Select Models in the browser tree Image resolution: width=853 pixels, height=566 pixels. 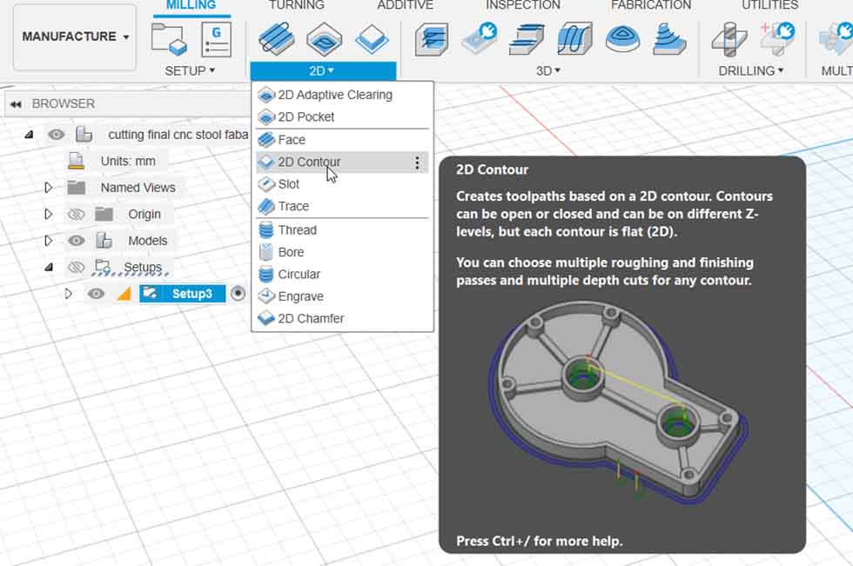point(147,241)
